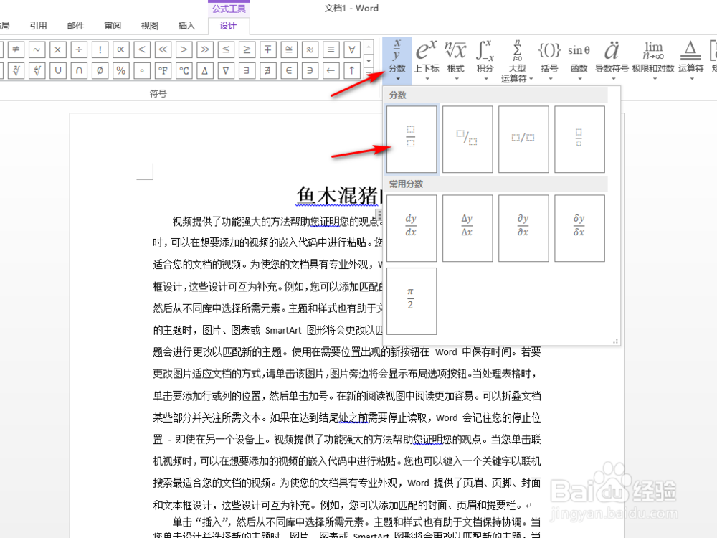The height and width of the screenshot is (538, 717).
Task: Switch to the 邮件 tab
Action: [75, 26]
